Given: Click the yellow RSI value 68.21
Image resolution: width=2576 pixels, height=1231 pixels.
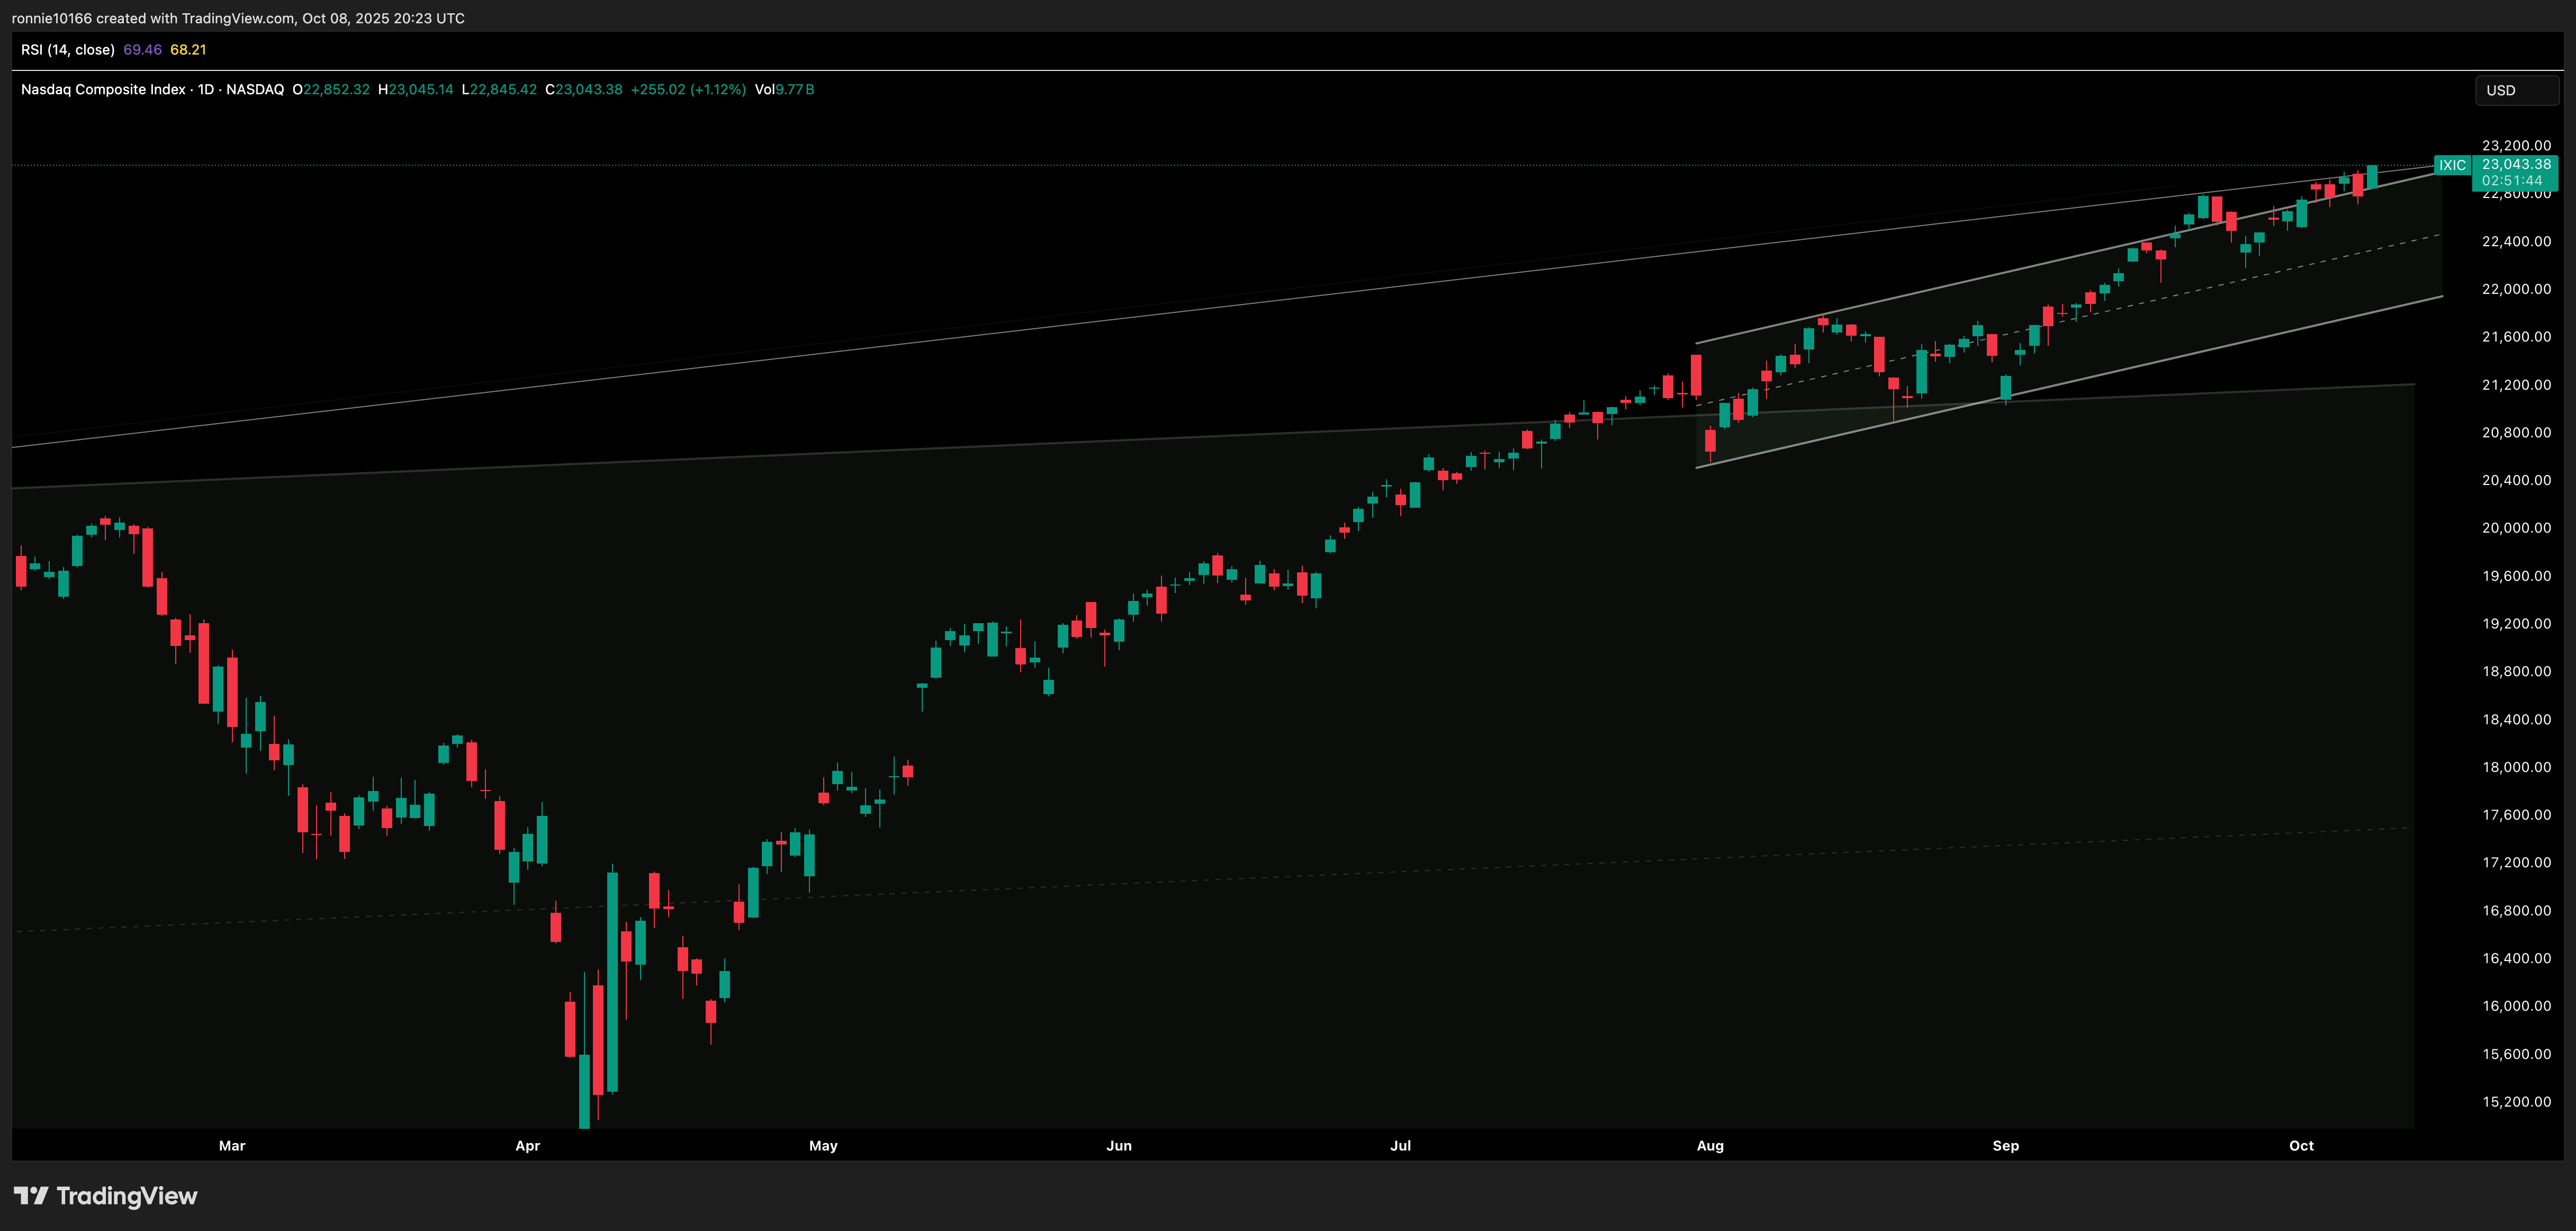Looking at the screenshot, I should [x=188, y=50].
